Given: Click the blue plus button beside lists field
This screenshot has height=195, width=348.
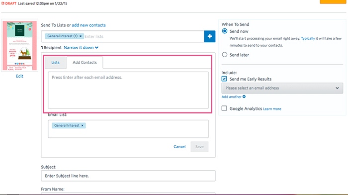Looking at the screenshot, I should (209, 36).
